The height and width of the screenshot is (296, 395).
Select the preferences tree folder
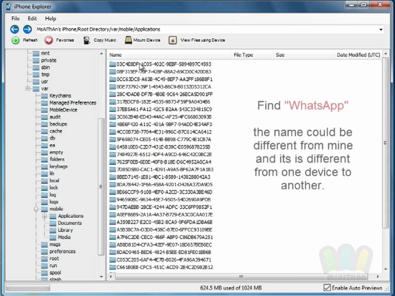point(62,252)
